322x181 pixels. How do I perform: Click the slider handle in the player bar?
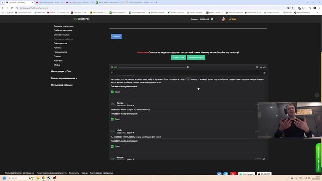coord(188,67)
